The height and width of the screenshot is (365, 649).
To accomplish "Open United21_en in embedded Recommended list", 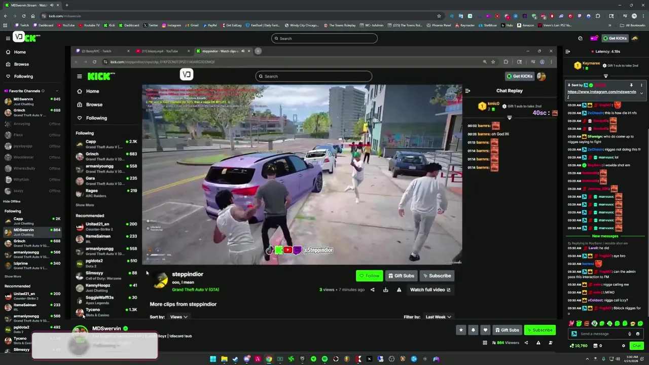I will 106,227.
